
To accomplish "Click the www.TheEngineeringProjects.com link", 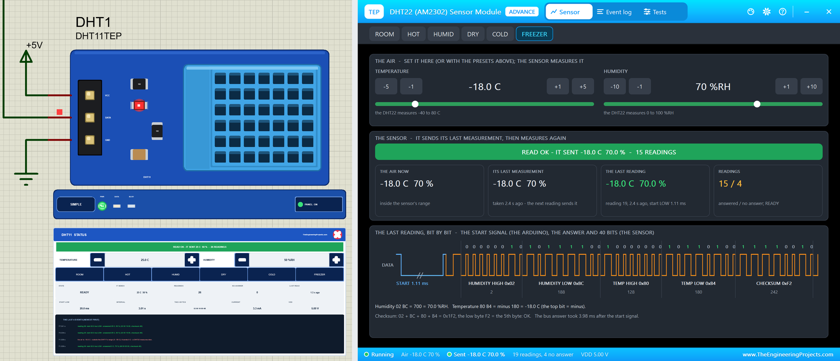I will click(x=788, y=354).
